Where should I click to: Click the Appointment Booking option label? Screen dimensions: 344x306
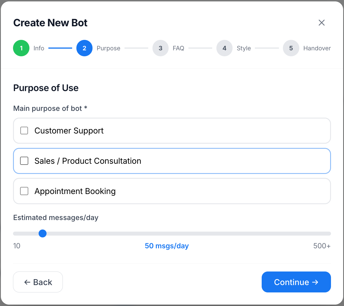[75, 191]
